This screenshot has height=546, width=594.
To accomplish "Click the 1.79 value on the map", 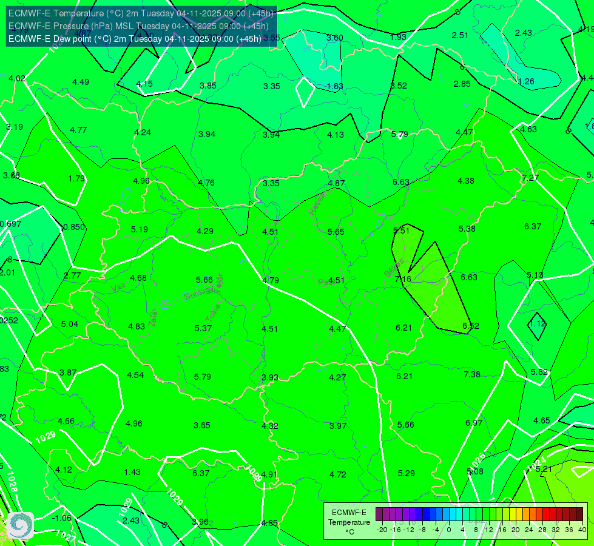I will coord(76,178).
